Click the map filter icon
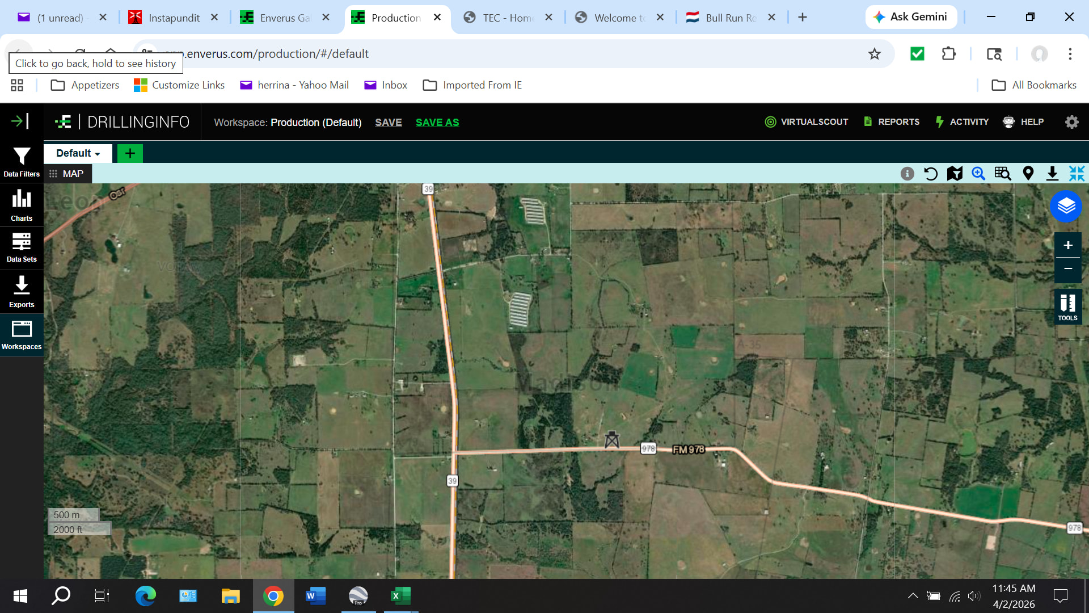This screenshot has width=1089, height=613. [955, 174]
